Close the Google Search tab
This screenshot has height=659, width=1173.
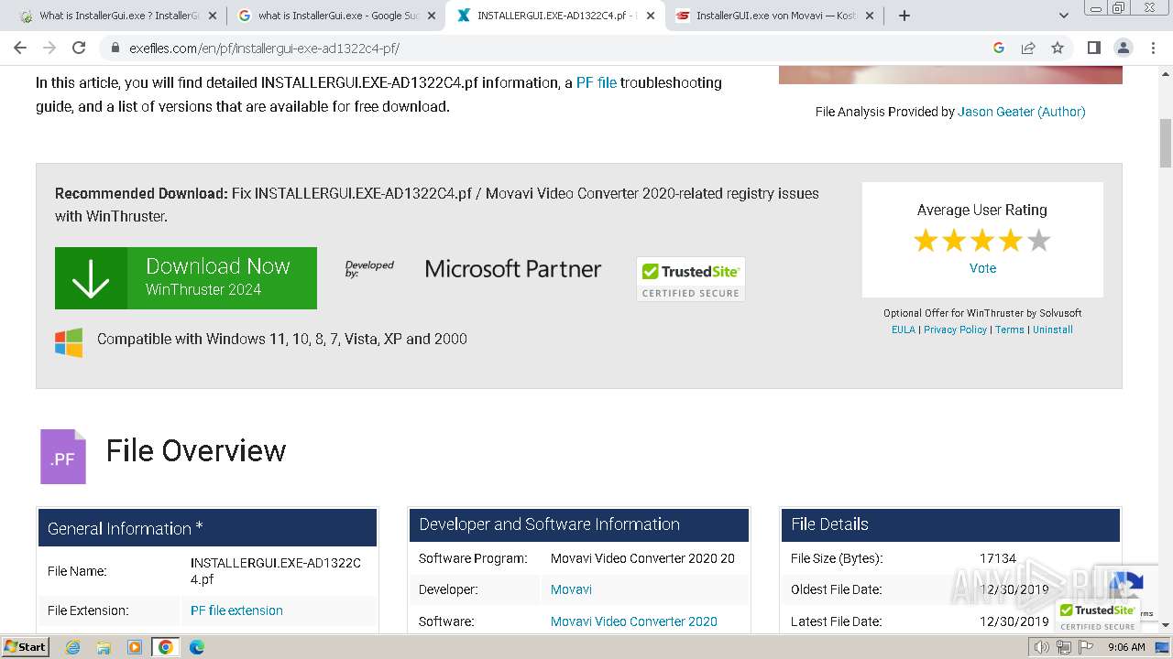pos(433,16)
